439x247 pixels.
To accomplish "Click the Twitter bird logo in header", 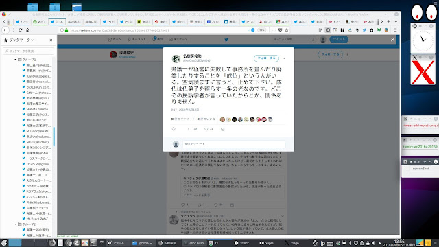I will [x=226, y=40].
